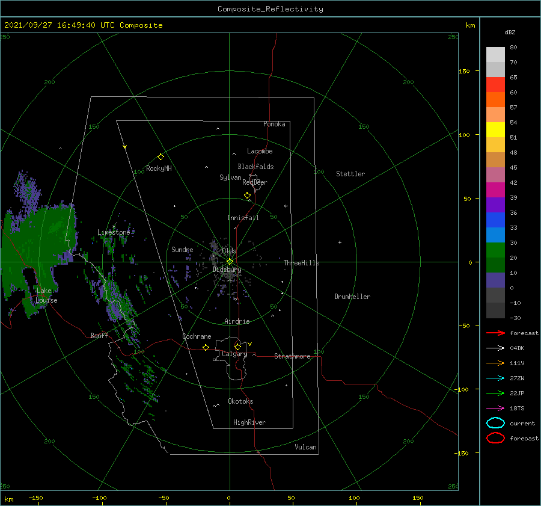Image resolution: width=541 pixels, height=506 pixels.
Task: Click the orange 111V arrow legend icon
Action: pyautogui.click(x=495, y=363)
